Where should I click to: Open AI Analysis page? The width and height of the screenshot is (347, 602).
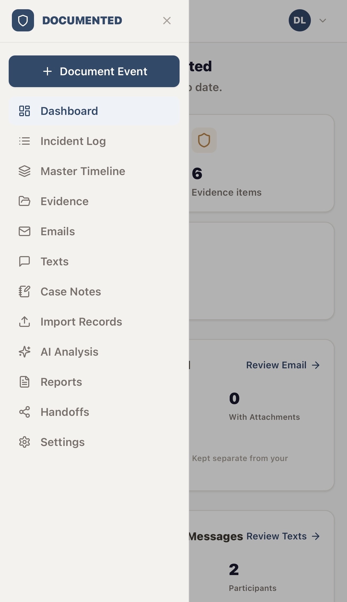[94, 352]
